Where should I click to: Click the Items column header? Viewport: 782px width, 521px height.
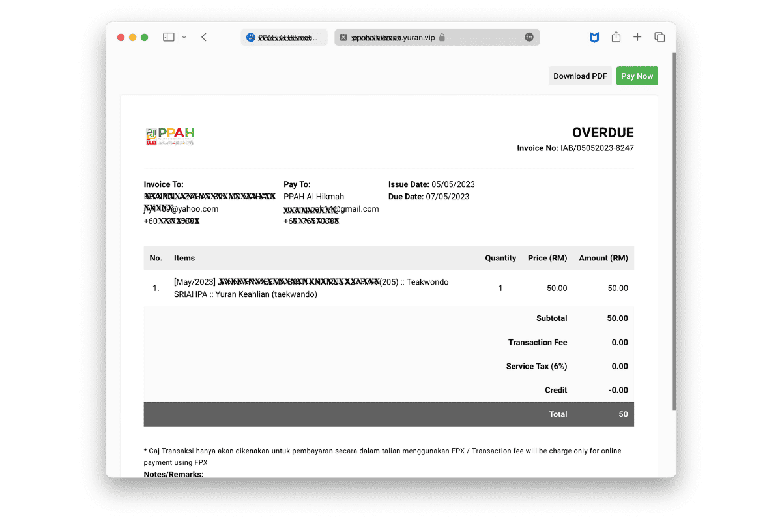pos(184,258)
